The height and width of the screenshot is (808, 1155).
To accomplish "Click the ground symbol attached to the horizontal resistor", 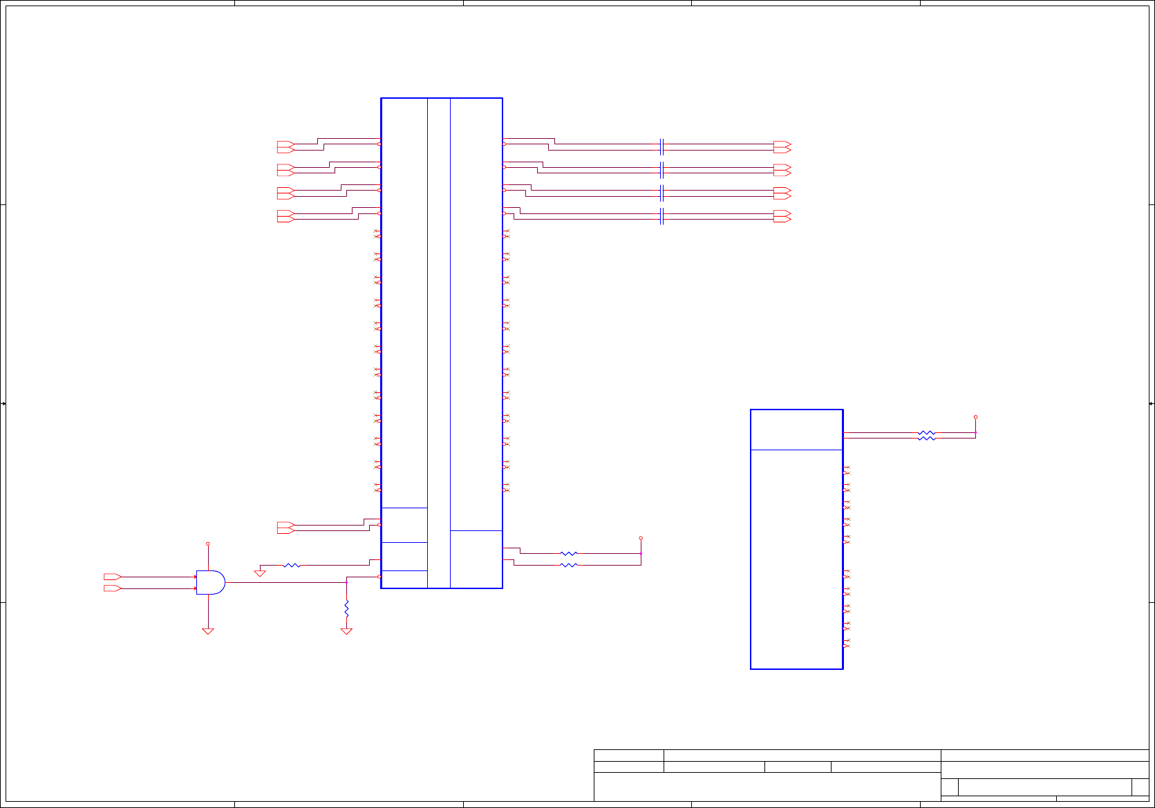I will 260,573.
